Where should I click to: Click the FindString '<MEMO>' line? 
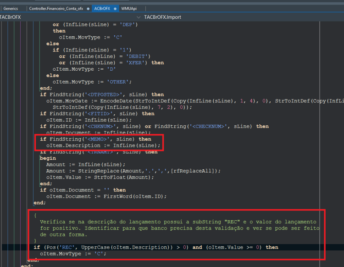(95, 139)
